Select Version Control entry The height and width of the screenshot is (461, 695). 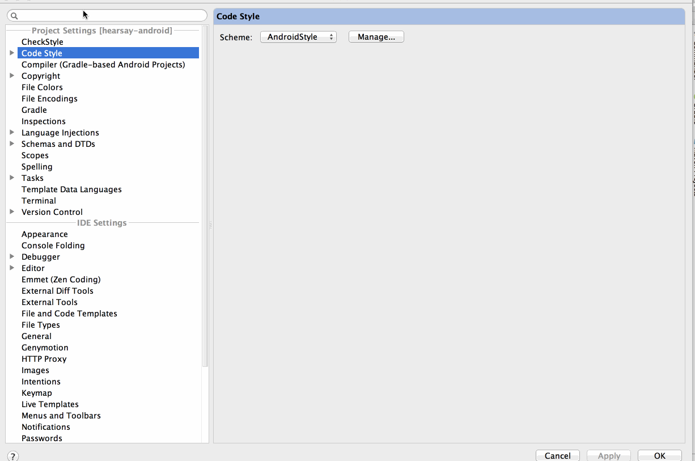(52, 212)
